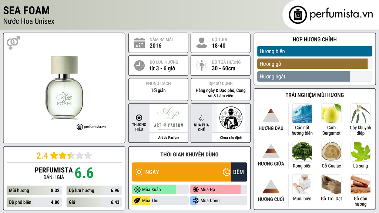Click the seaweed note image
This screenshot has width=379, height=213.
(302, 151)
